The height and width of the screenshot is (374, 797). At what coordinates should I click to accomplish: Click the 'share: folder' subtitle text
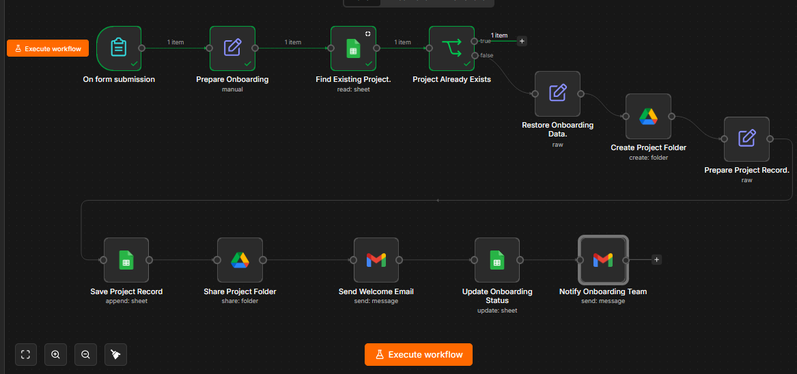(x=240, y=301)
